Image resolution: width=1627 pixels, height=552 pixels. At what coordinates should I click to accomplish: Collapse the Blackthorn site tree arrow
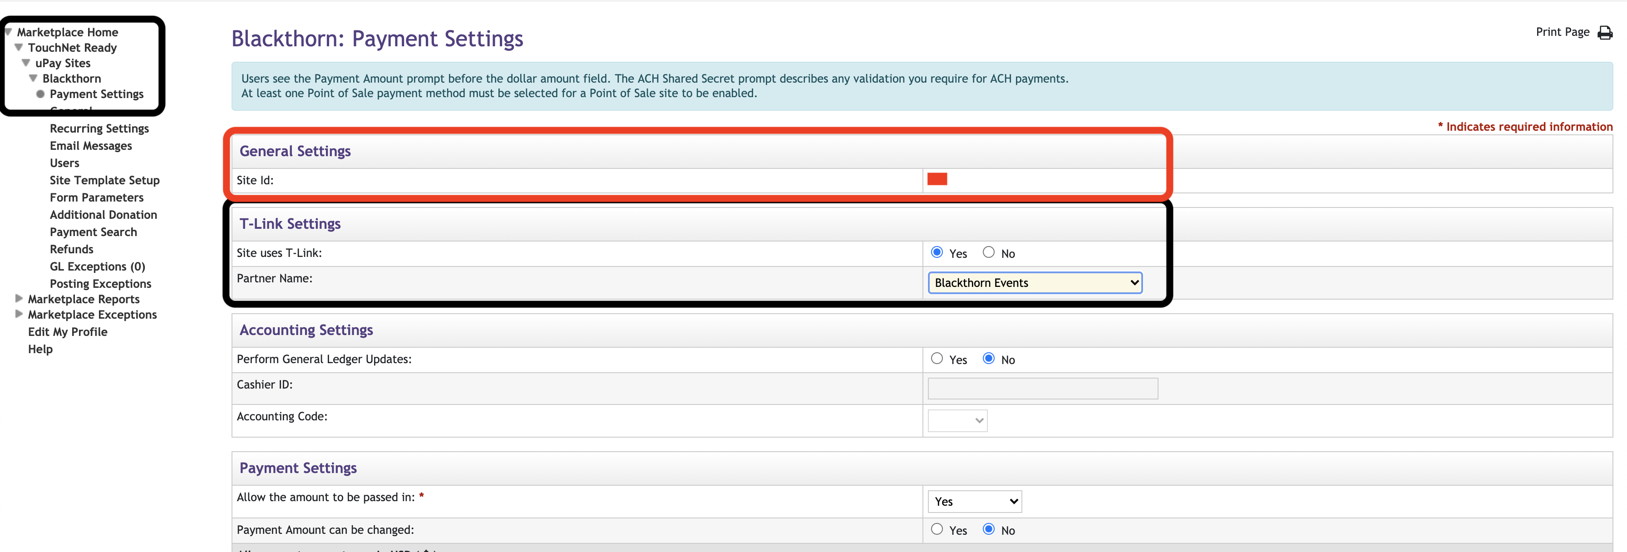pyautogui.click(x=34, y=79)
